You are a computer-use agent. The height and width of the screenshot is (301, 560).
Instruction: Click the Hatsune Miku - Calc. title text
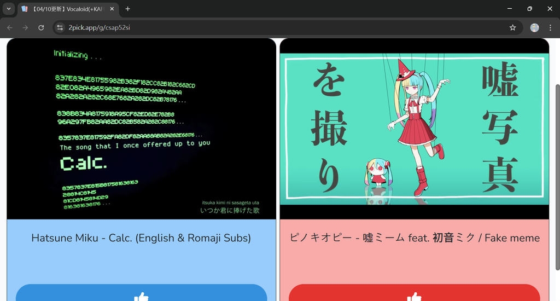141,238
